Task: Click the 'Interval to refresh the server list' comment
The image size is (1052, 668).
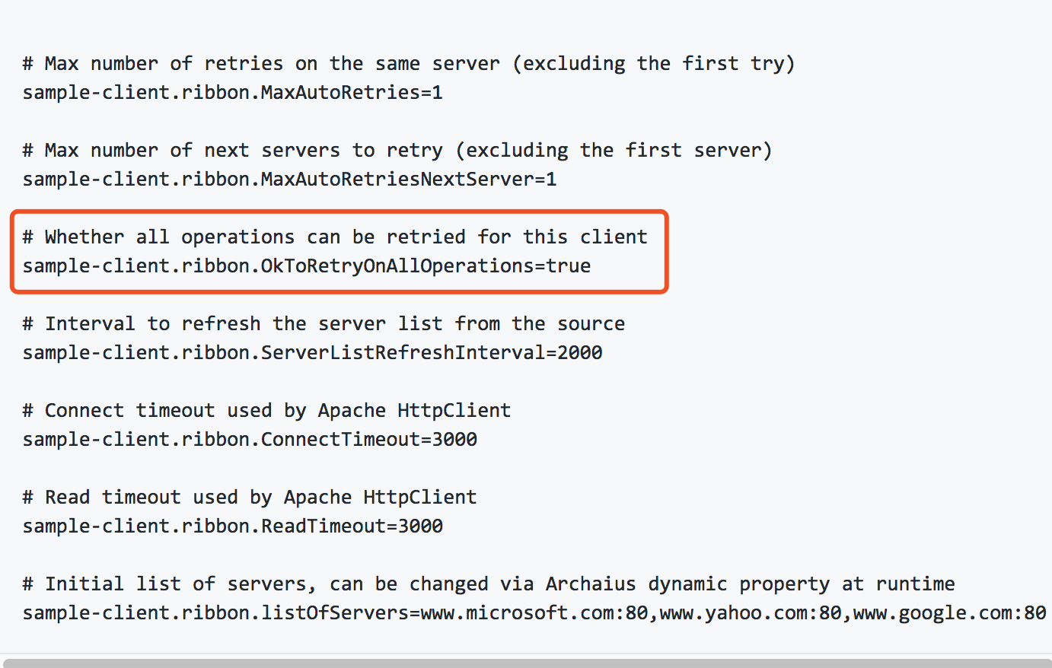Action: [324, 324]
